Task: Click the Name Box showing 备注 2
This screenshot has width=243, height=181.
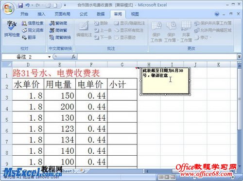Action: (x=24, y=57)
